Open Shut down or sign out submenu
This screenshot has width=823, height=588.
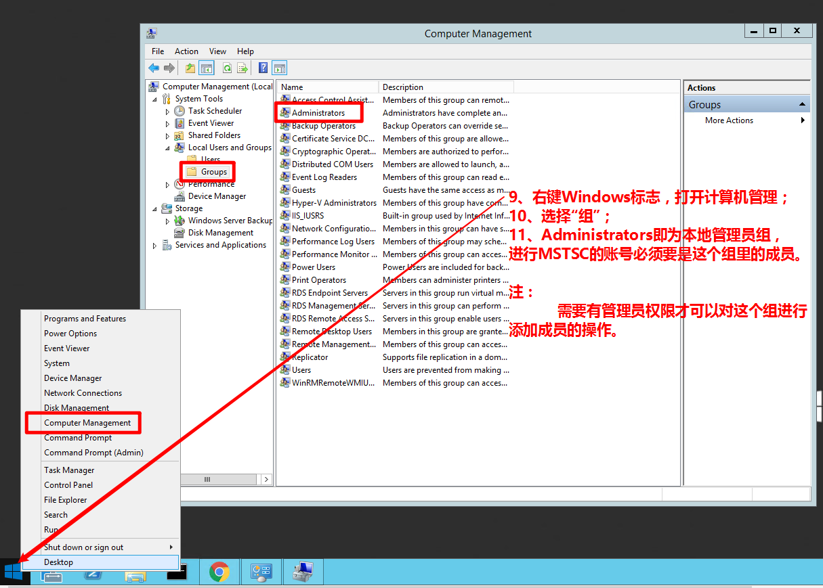click(100, 547)
